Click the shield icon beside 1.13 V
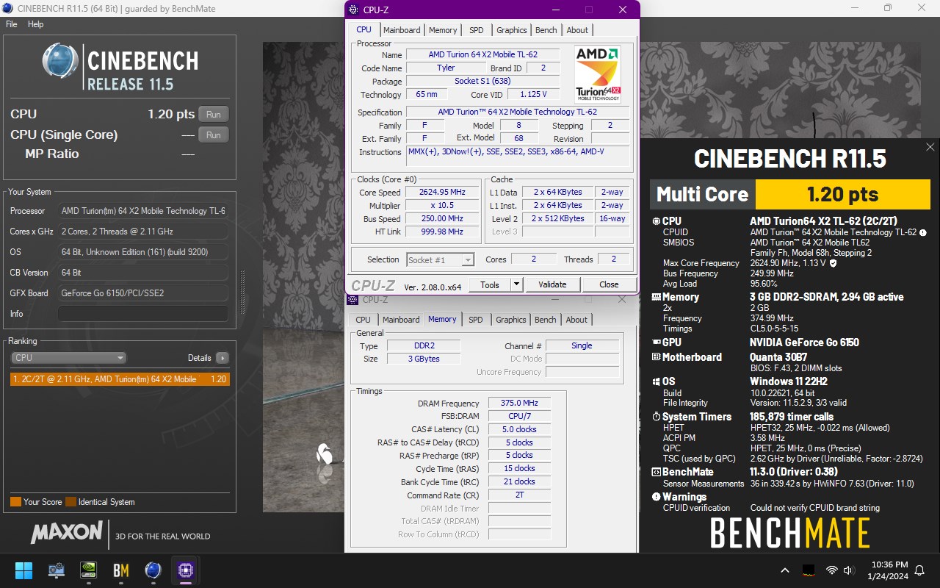 [833, 263]
